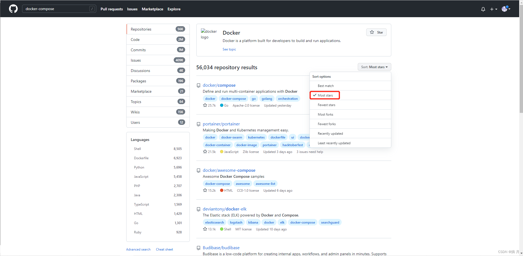Focus the docker-compose search field
This screenshot has height=256, width=523.
[x=59, y=9]
